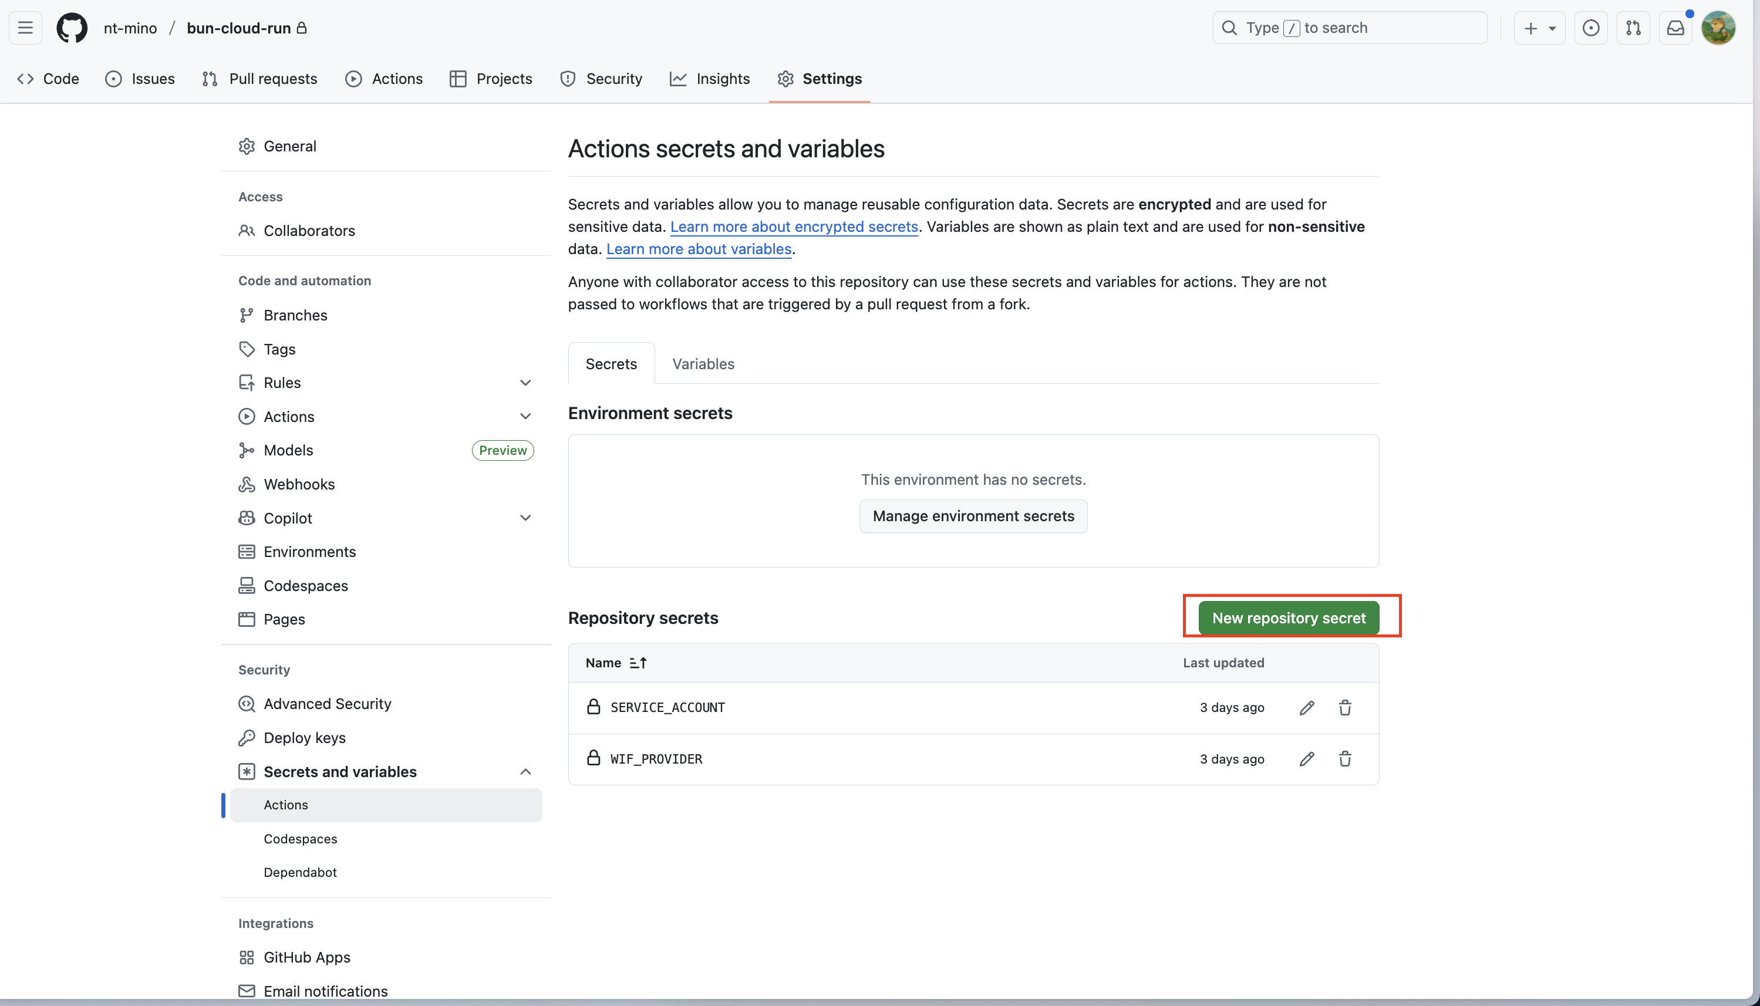Open notifications inbox icon
This screenshot has height=1006, width=1760.
[x=1675, y=28]
